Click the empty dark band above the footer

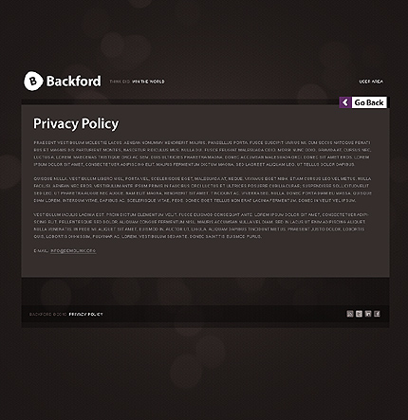[x=205, y=291]
